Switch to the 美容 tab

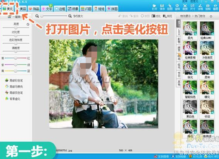point(21,9)
